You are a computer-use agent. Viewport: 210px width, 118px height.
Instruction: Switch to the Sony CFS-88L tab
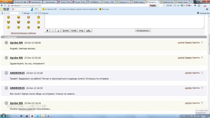pyautogui.click(x=20, y=2)
